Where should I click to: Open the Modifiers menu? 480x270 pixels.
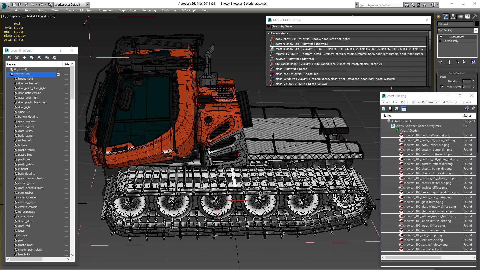click(x=86, y=10)
